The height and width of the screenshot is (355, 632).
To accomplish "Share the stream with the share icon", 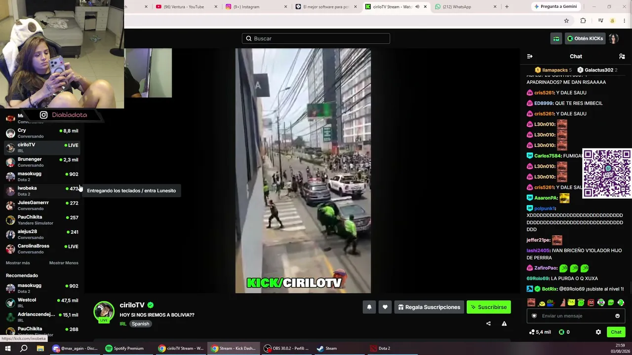I will pyautogui.click(x=488, y=323).
